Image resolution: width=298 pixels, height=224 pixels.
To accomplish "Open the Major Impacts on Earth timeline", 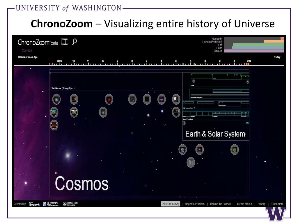I will [x=216, y=105].
